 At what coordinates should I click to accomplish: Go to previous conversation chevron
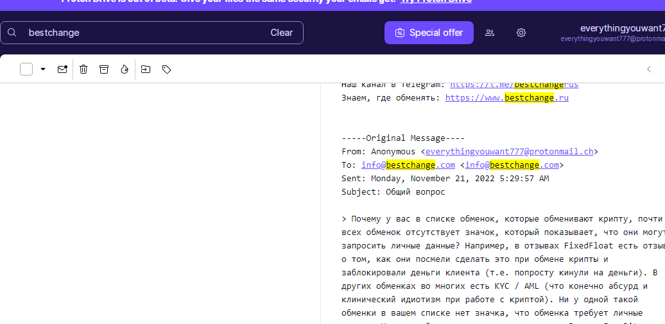point(649,69)
